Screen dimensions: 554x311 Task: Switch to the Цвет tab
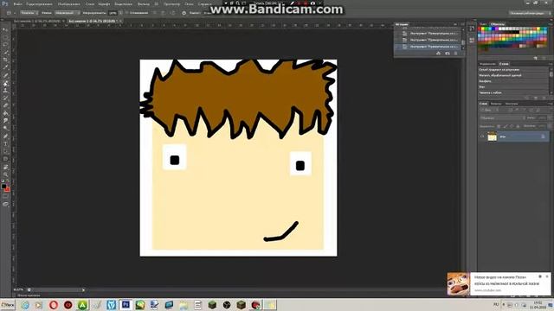[483, 24]
